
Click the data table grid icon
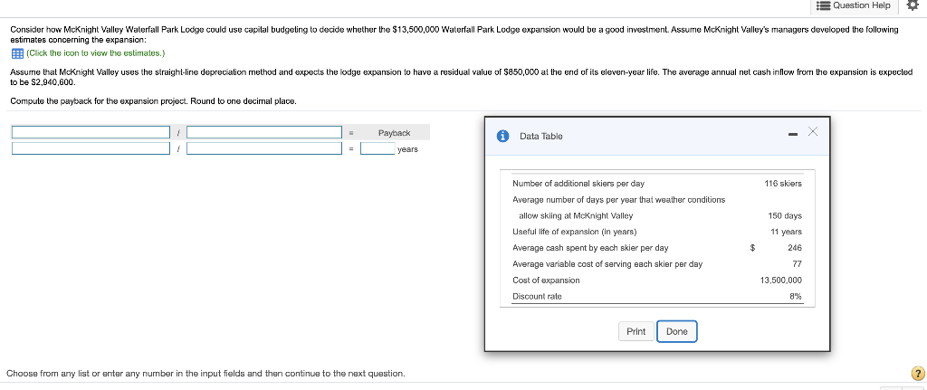(17, 53)
